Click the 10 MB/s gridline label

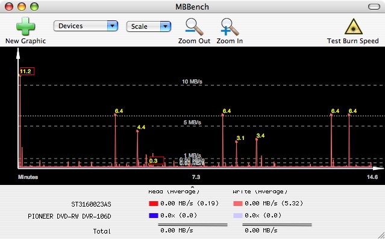(x=192, y=82)
